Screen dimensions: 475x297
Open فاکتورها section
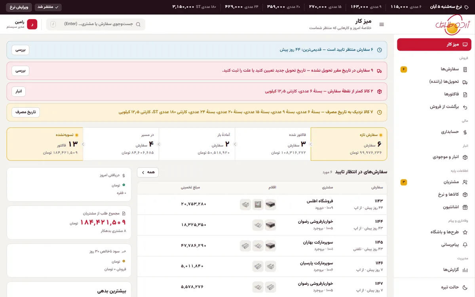(434, 94)
